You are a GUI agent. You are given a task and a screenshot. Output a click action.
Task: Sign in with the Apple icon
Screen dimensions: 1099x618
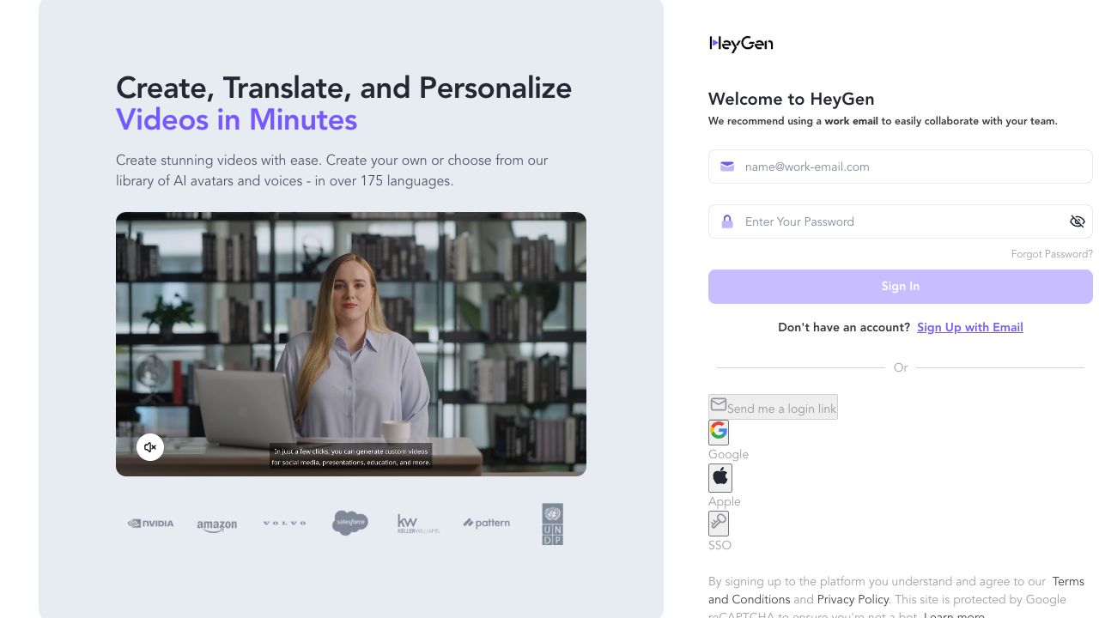[720, 477]
